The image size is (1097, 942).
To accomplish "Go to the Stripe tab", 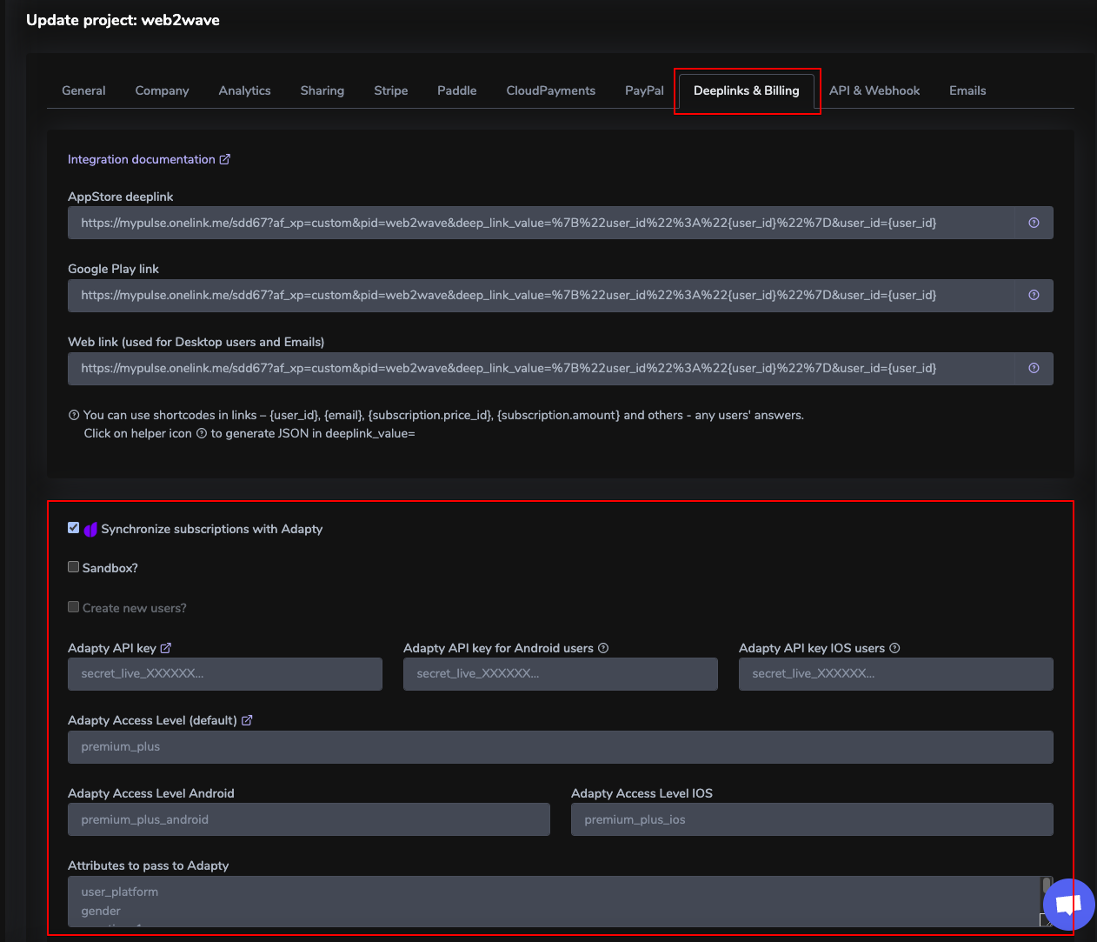I will click(x=390, y=90).
